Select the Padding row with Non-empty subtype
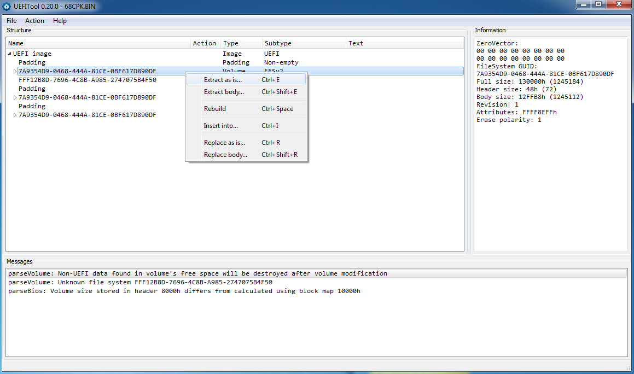 [235, 62]
